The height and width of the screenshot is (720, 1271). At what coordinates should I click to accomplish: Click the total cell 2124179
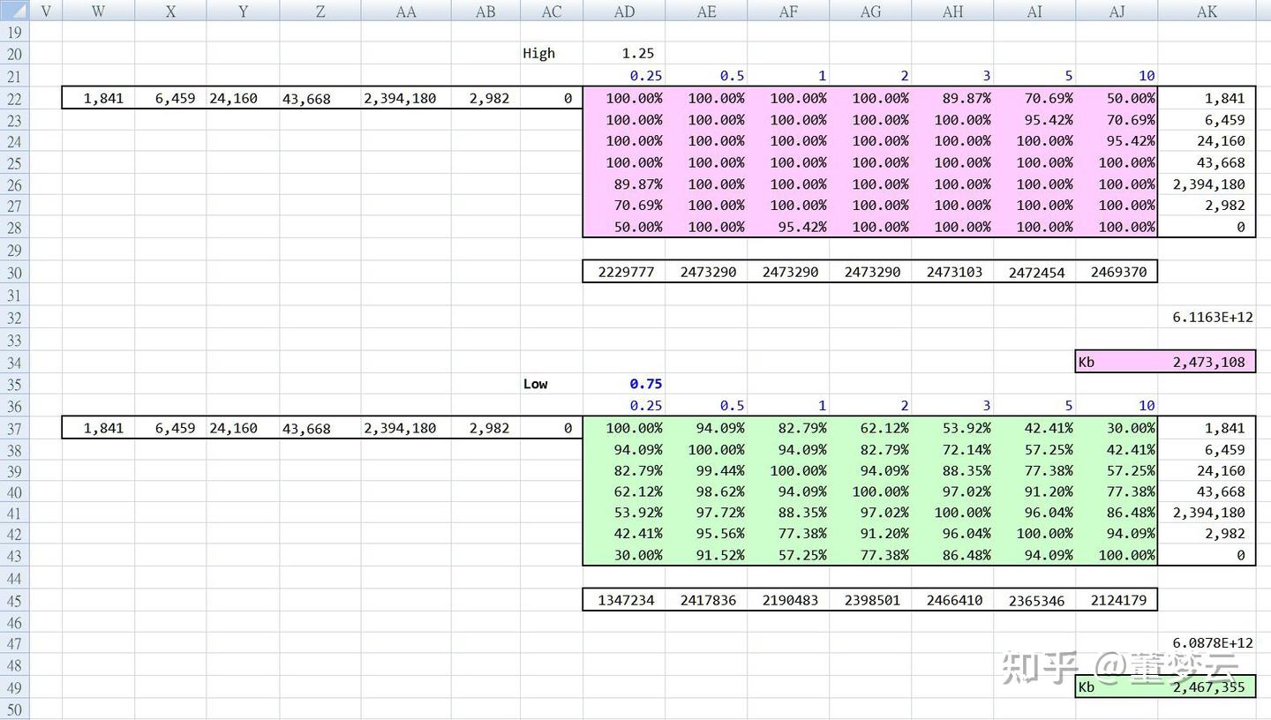tap(1117, 600)
